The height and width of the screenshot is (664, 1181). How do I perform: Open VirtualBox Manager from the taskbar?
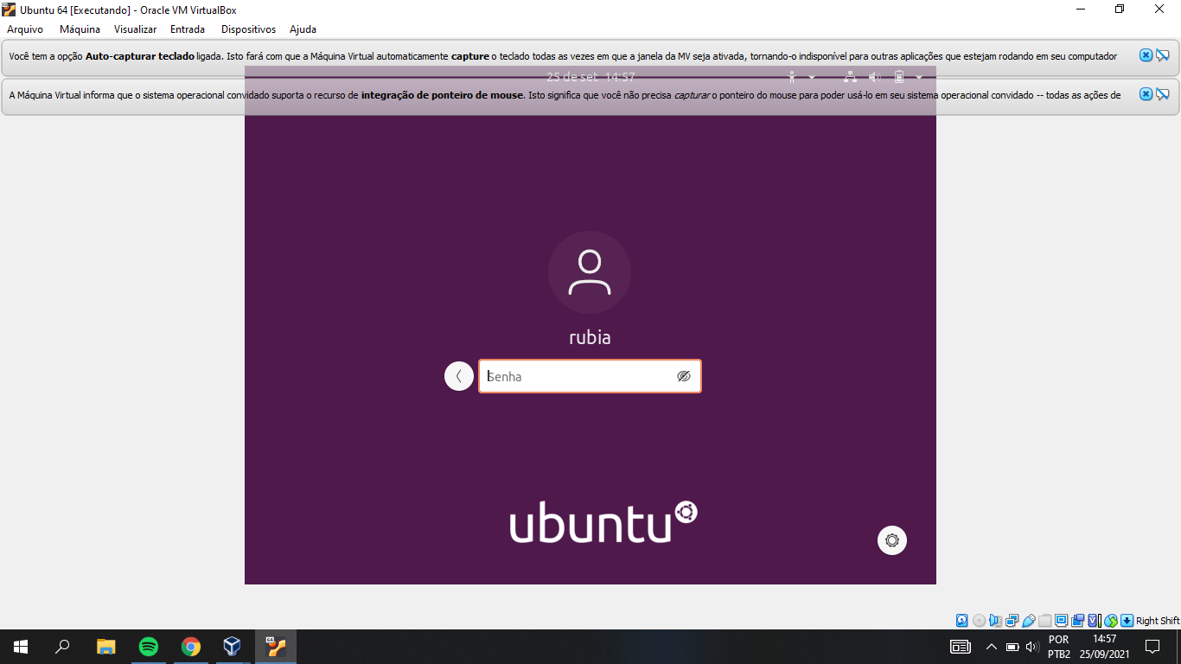click(x=232, y=647)
